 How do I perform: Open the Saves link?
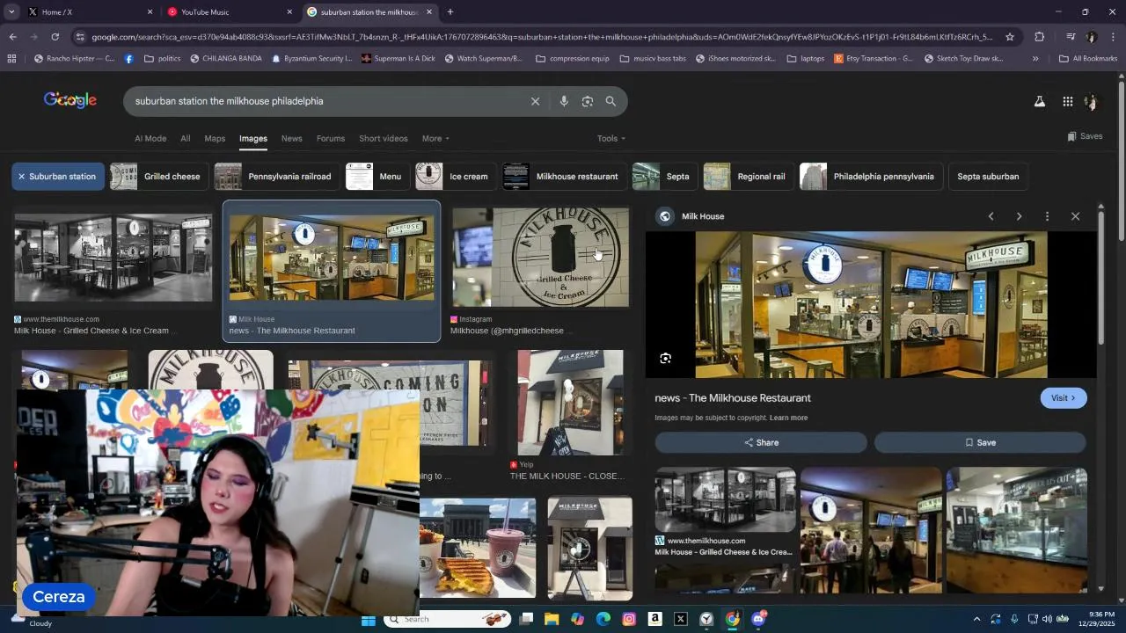1085,136
